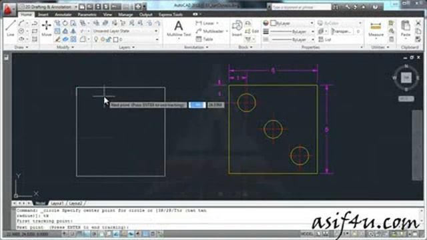Click the vertical scrollbar navigation bar

tap(417, 145)
